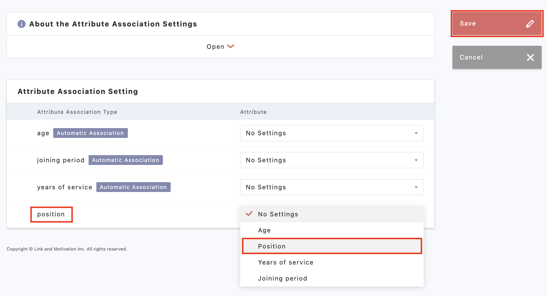
Task: Choose Age in the dropdown list
Action: 264,230
